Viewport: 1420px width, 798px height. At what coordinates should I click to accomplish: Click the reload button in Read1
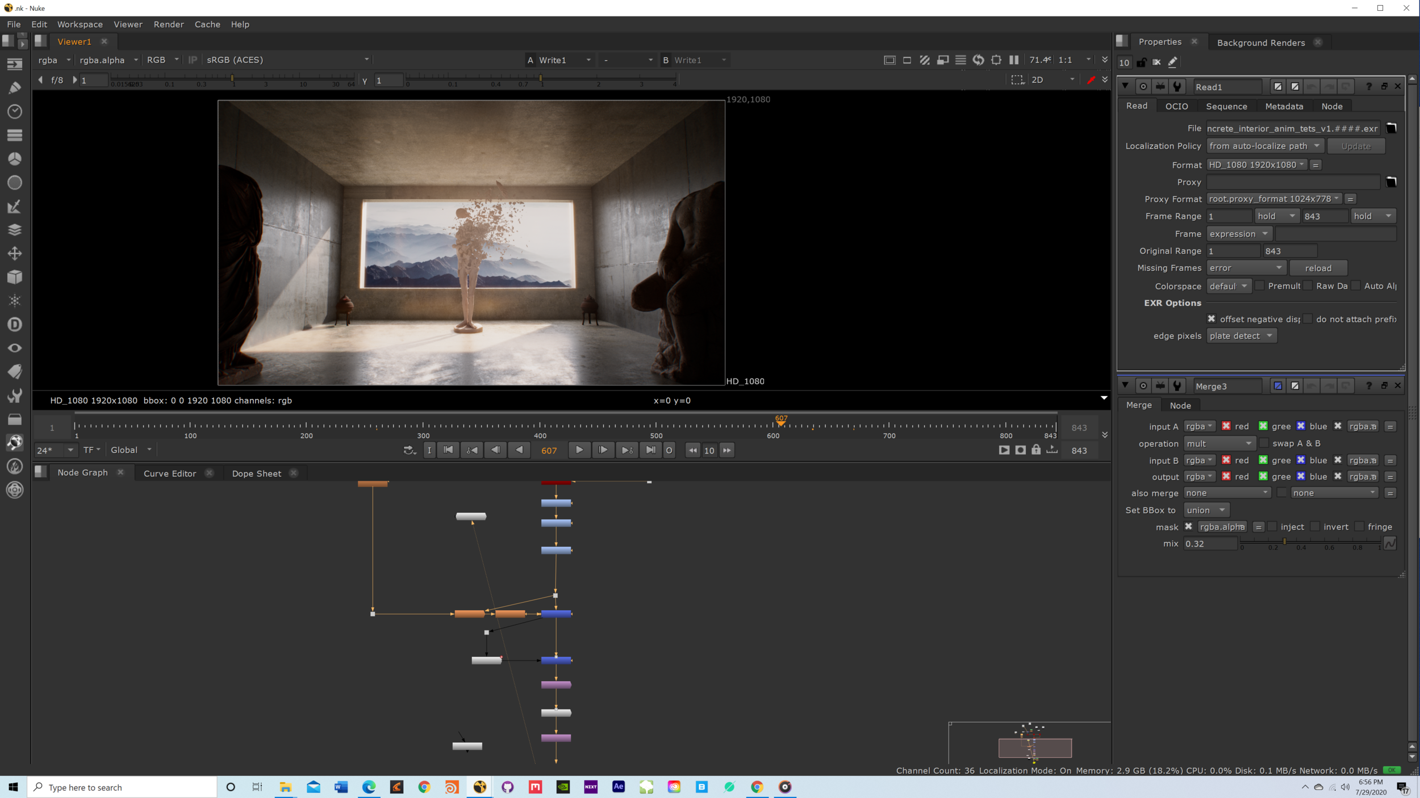click(1318, 268)
